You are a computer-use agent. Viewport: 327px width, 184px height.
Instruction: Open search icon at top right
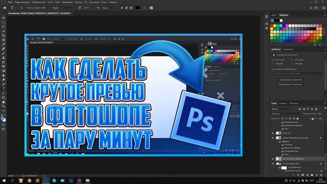point(311,8)
